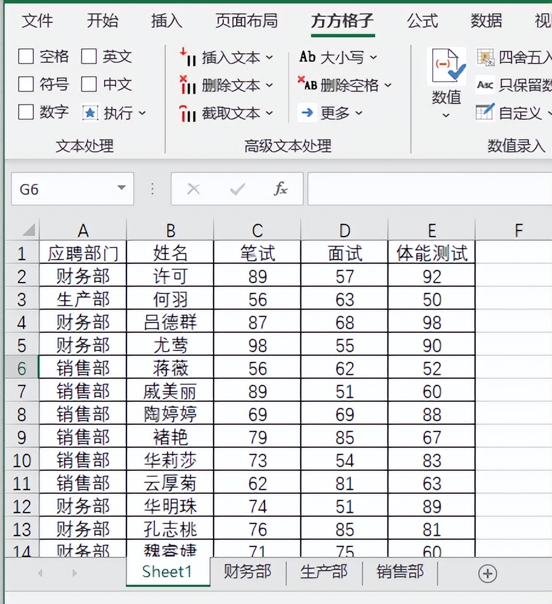Viewport: 552px width, 604px height.
Task: Tick the 中文 checkbox
Action: [x=88, y=84]
